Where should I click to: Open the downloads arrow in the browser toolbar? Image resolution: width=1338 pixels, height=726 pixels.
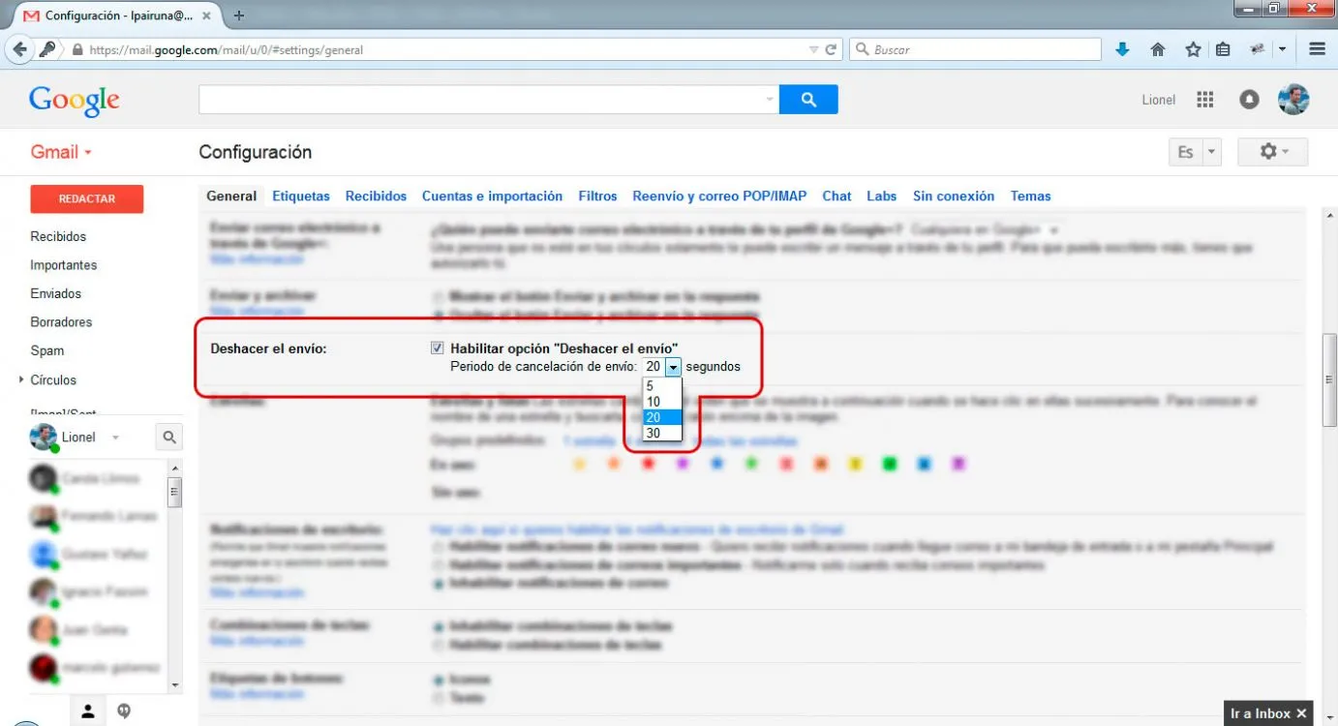(x=1122, y=49)
